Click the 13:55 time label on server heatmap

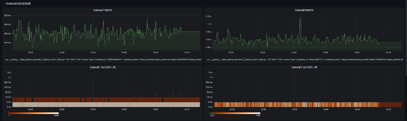tap(294, 110)
